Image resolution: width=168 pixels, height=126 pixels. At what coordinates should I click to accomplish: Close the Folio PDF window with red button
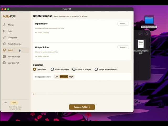(x=2, y=9)
